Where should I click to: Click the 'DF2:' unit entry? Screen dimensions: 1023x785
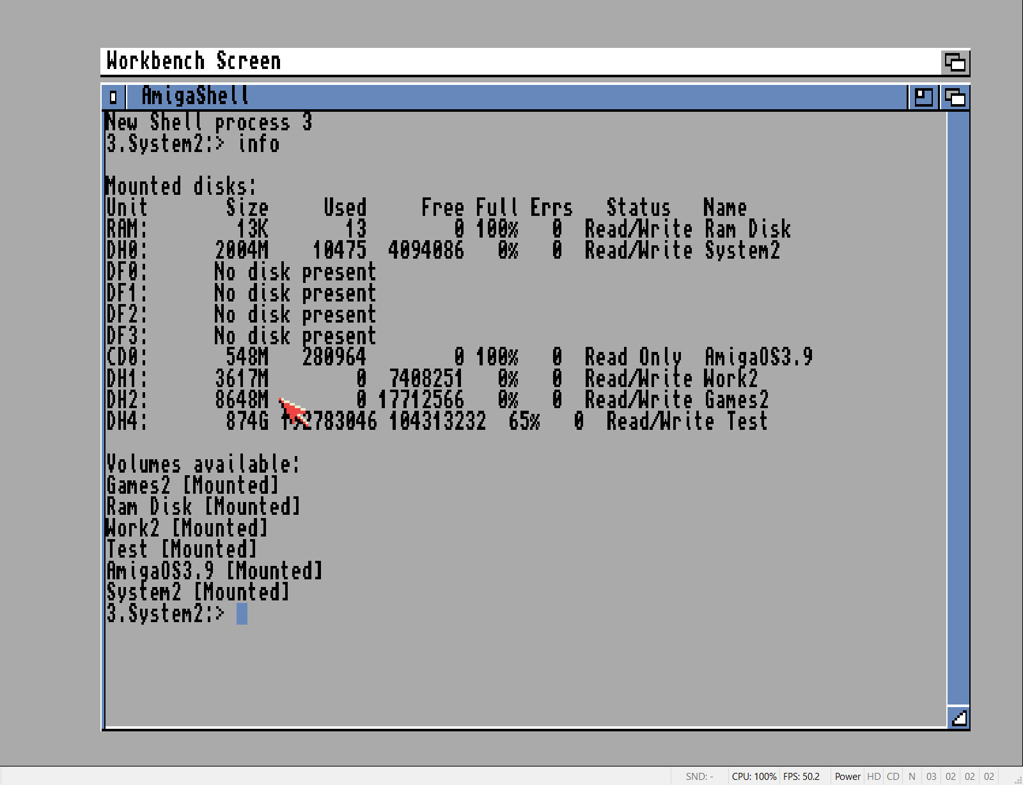coord(127,315)
